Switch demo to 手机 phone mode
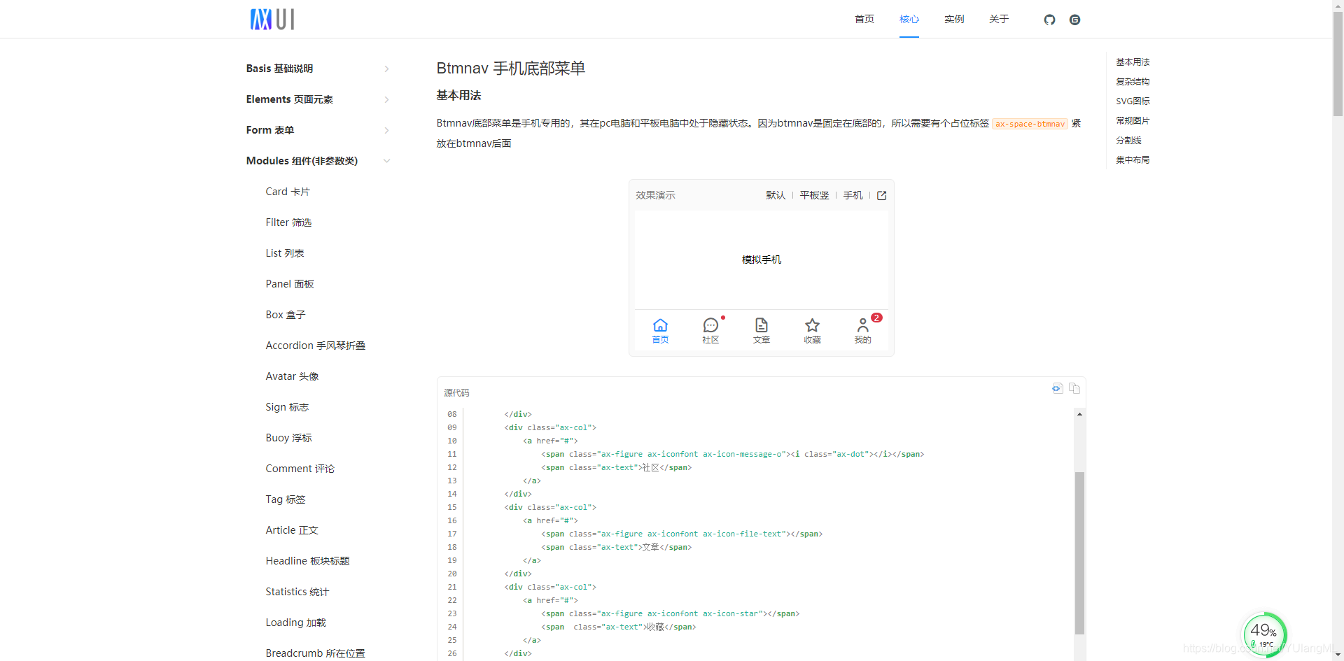The height and width of the screenshot is (661, 1344). tap(853, 195)
